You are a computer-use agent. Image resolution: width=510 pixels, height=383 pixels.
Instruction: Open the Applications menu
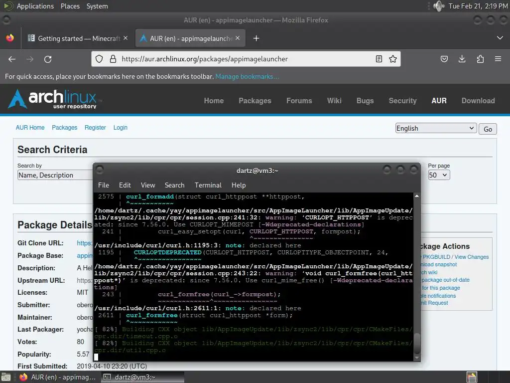pyautogui.click(x=35, y=6)
